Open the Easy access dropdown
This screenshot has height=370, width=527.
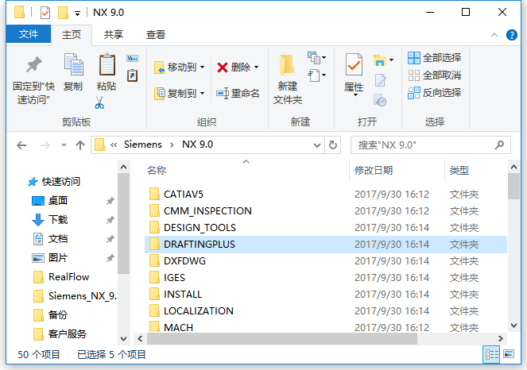click(x=317, y=75)
